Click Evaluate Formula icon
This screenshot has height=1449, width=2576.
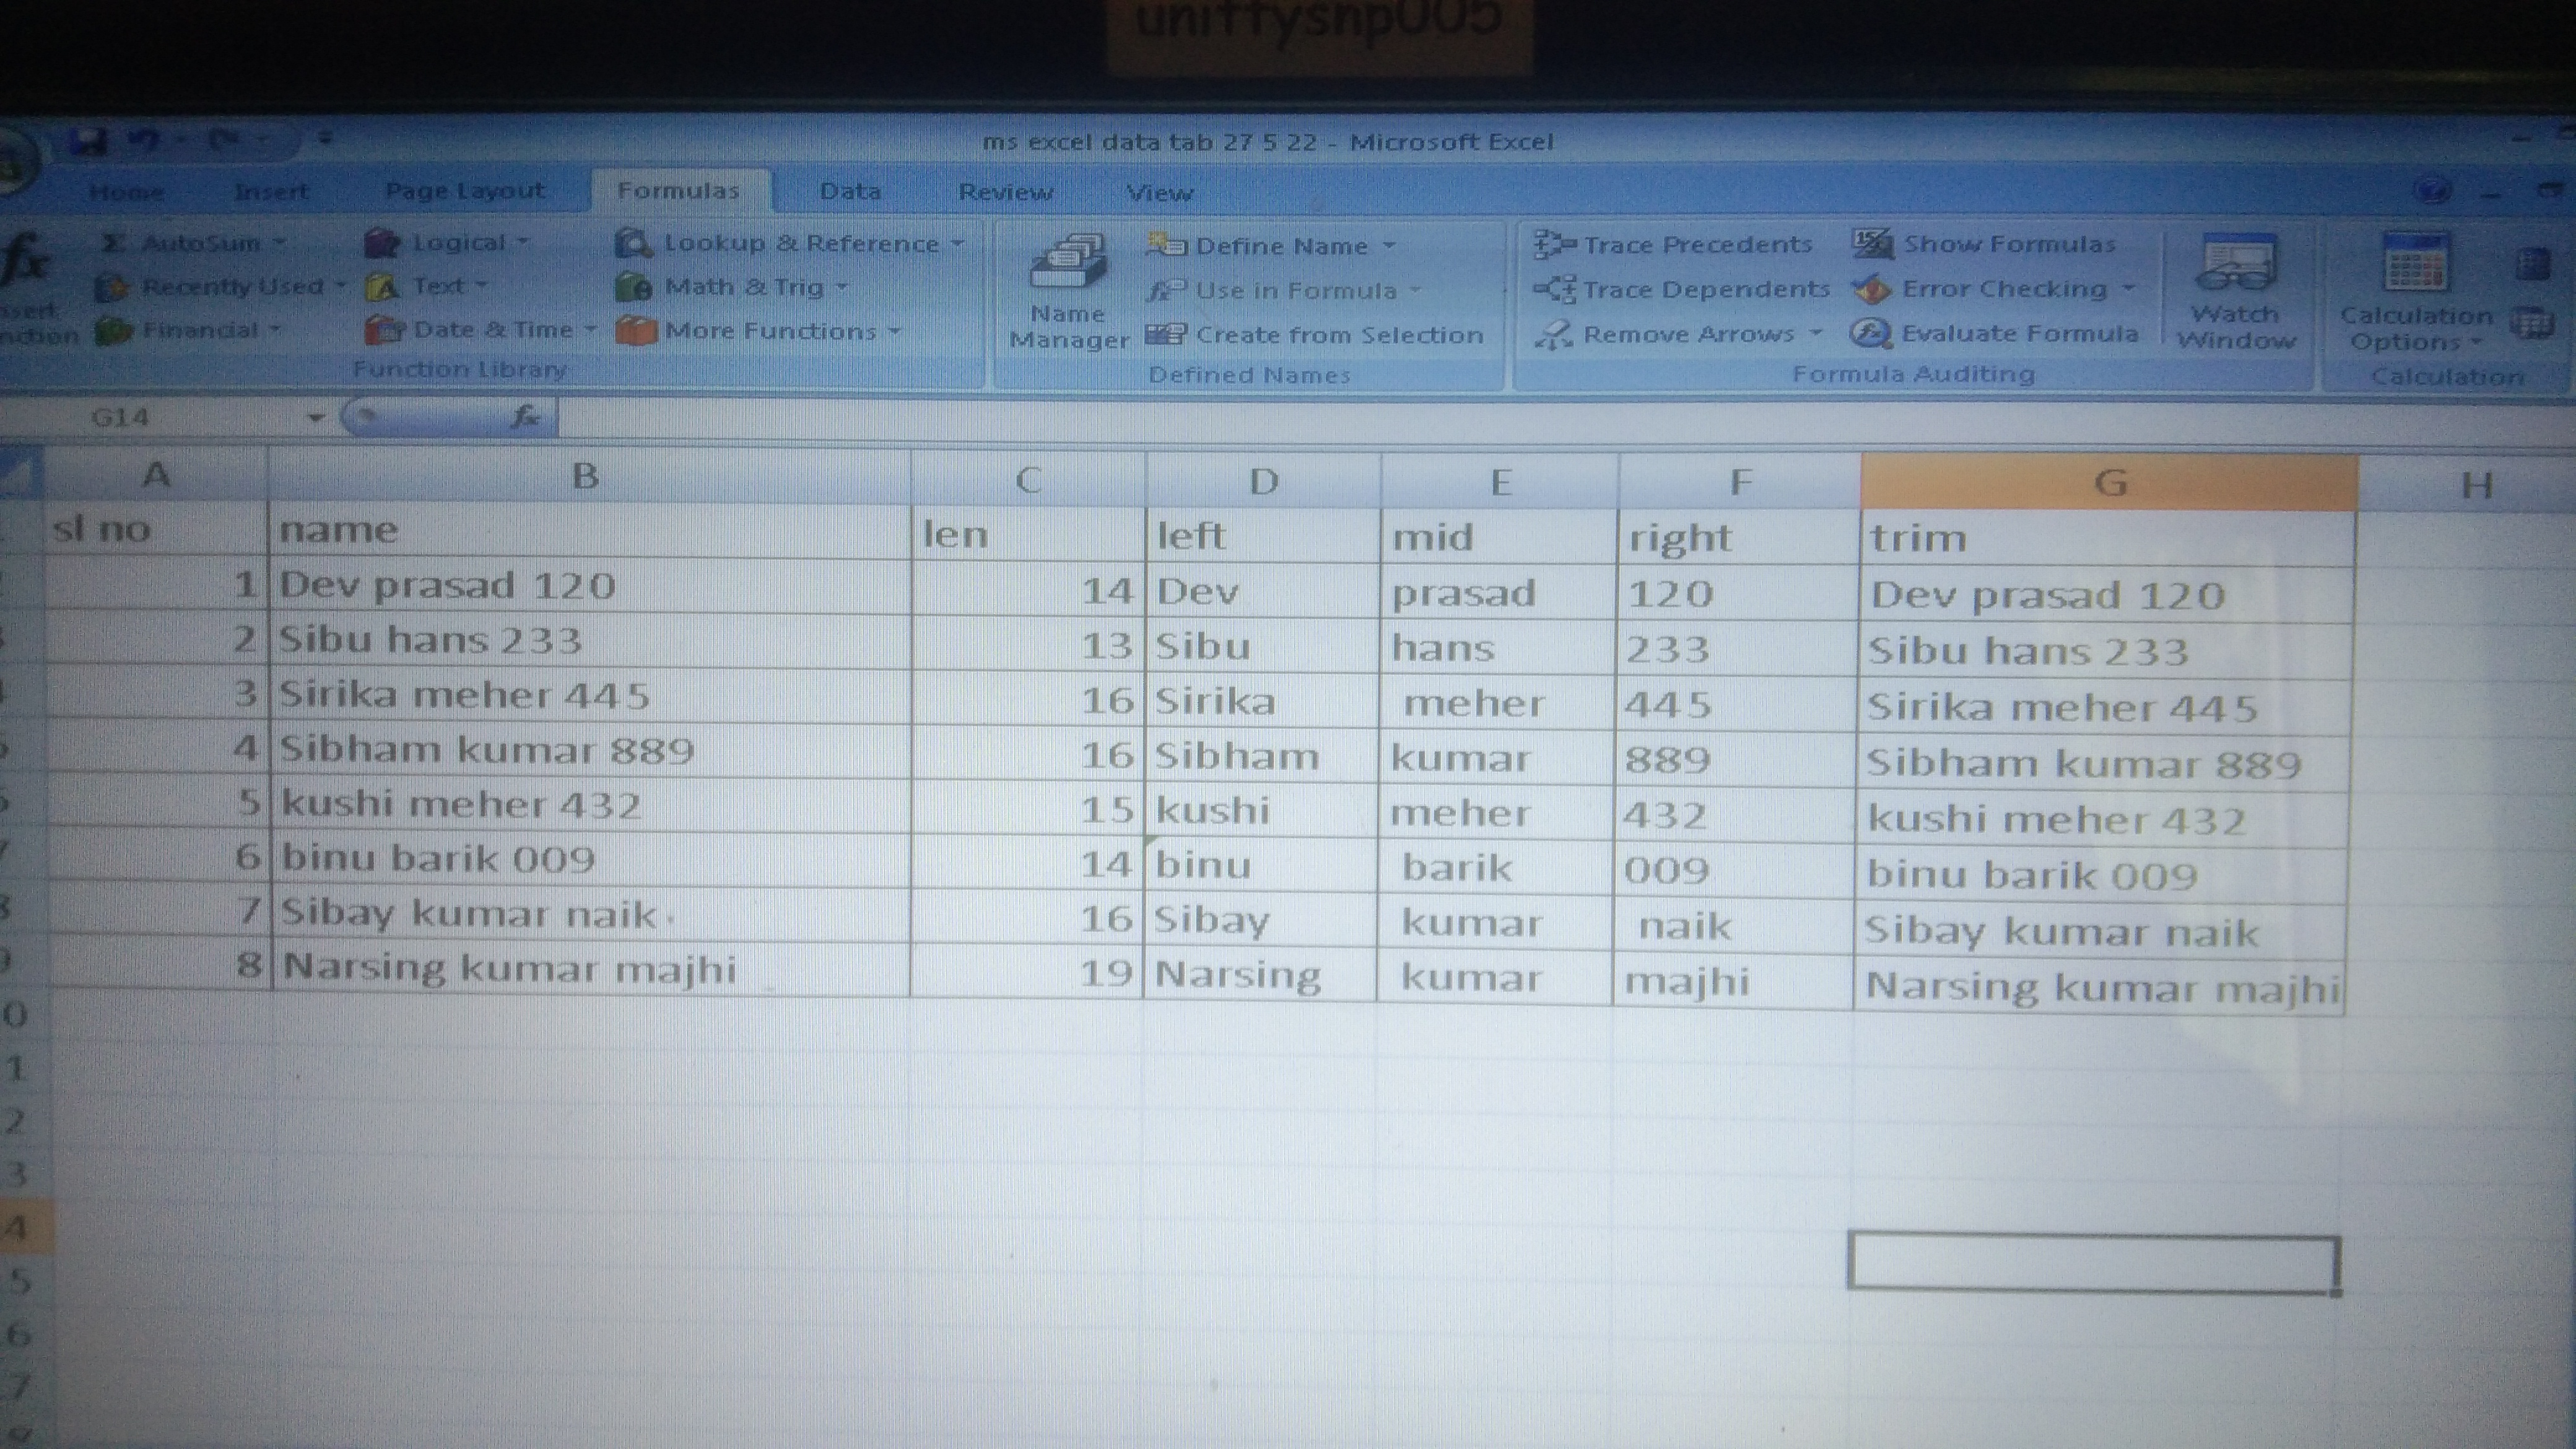(x=1870, y=333)
